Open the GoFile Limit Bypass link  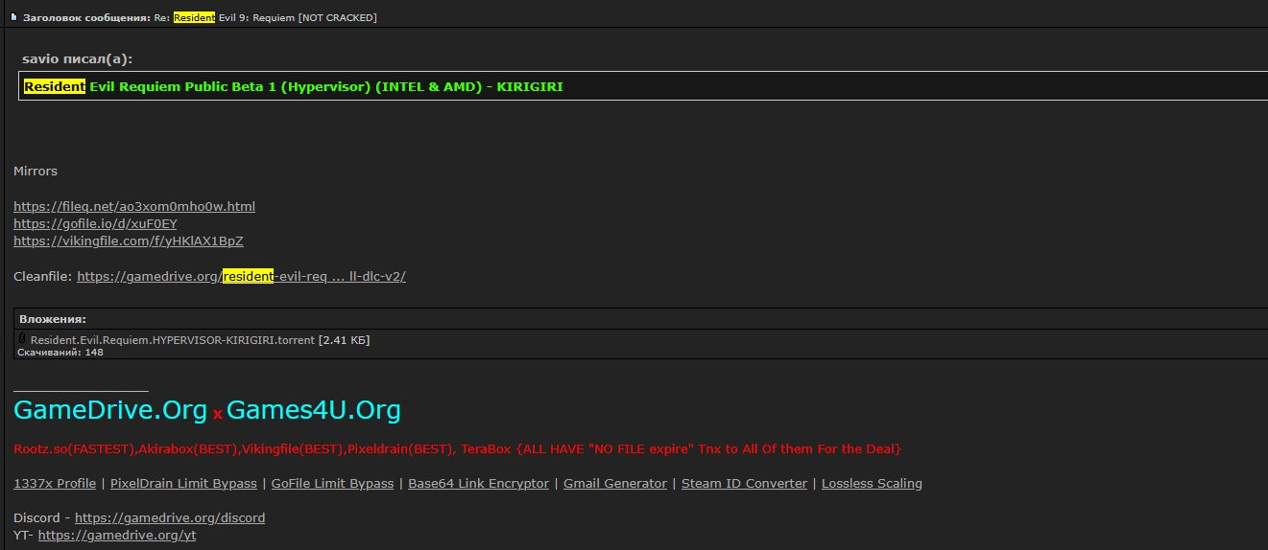(332, 484)
